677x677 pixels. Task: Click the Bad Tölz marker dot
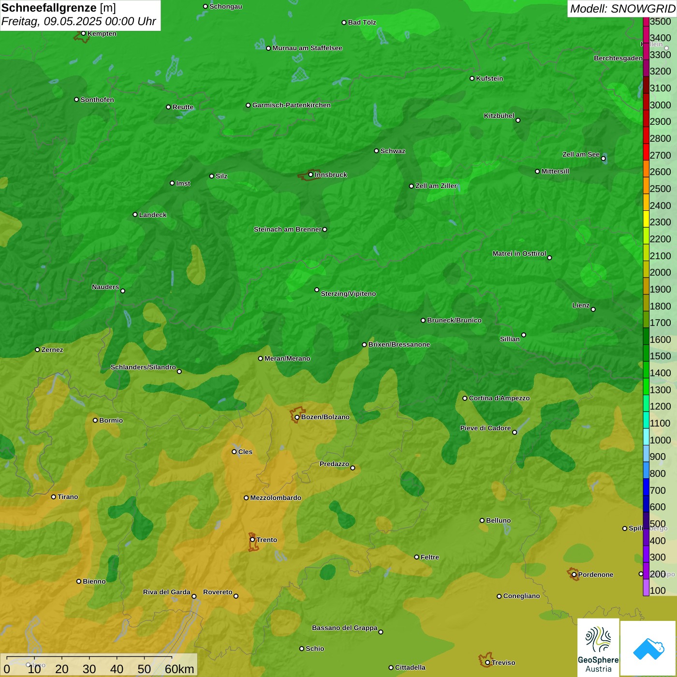click(344, 22)
